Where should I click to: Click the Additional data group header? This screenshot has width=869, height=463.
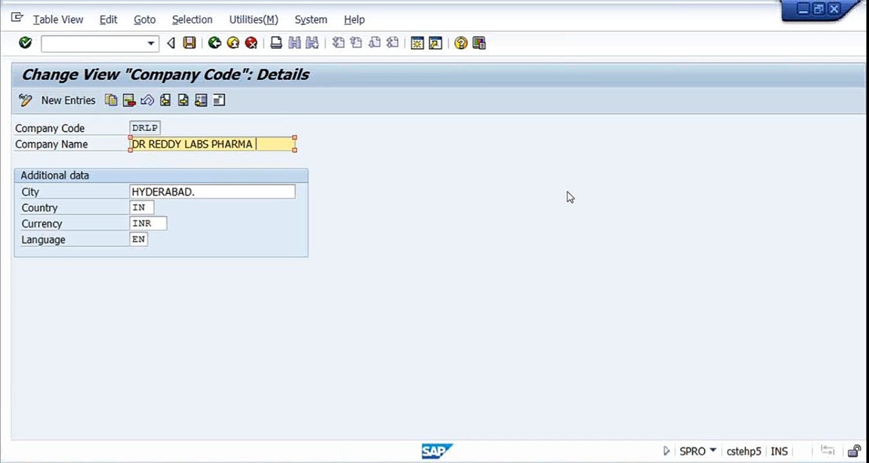coord(161,175)
